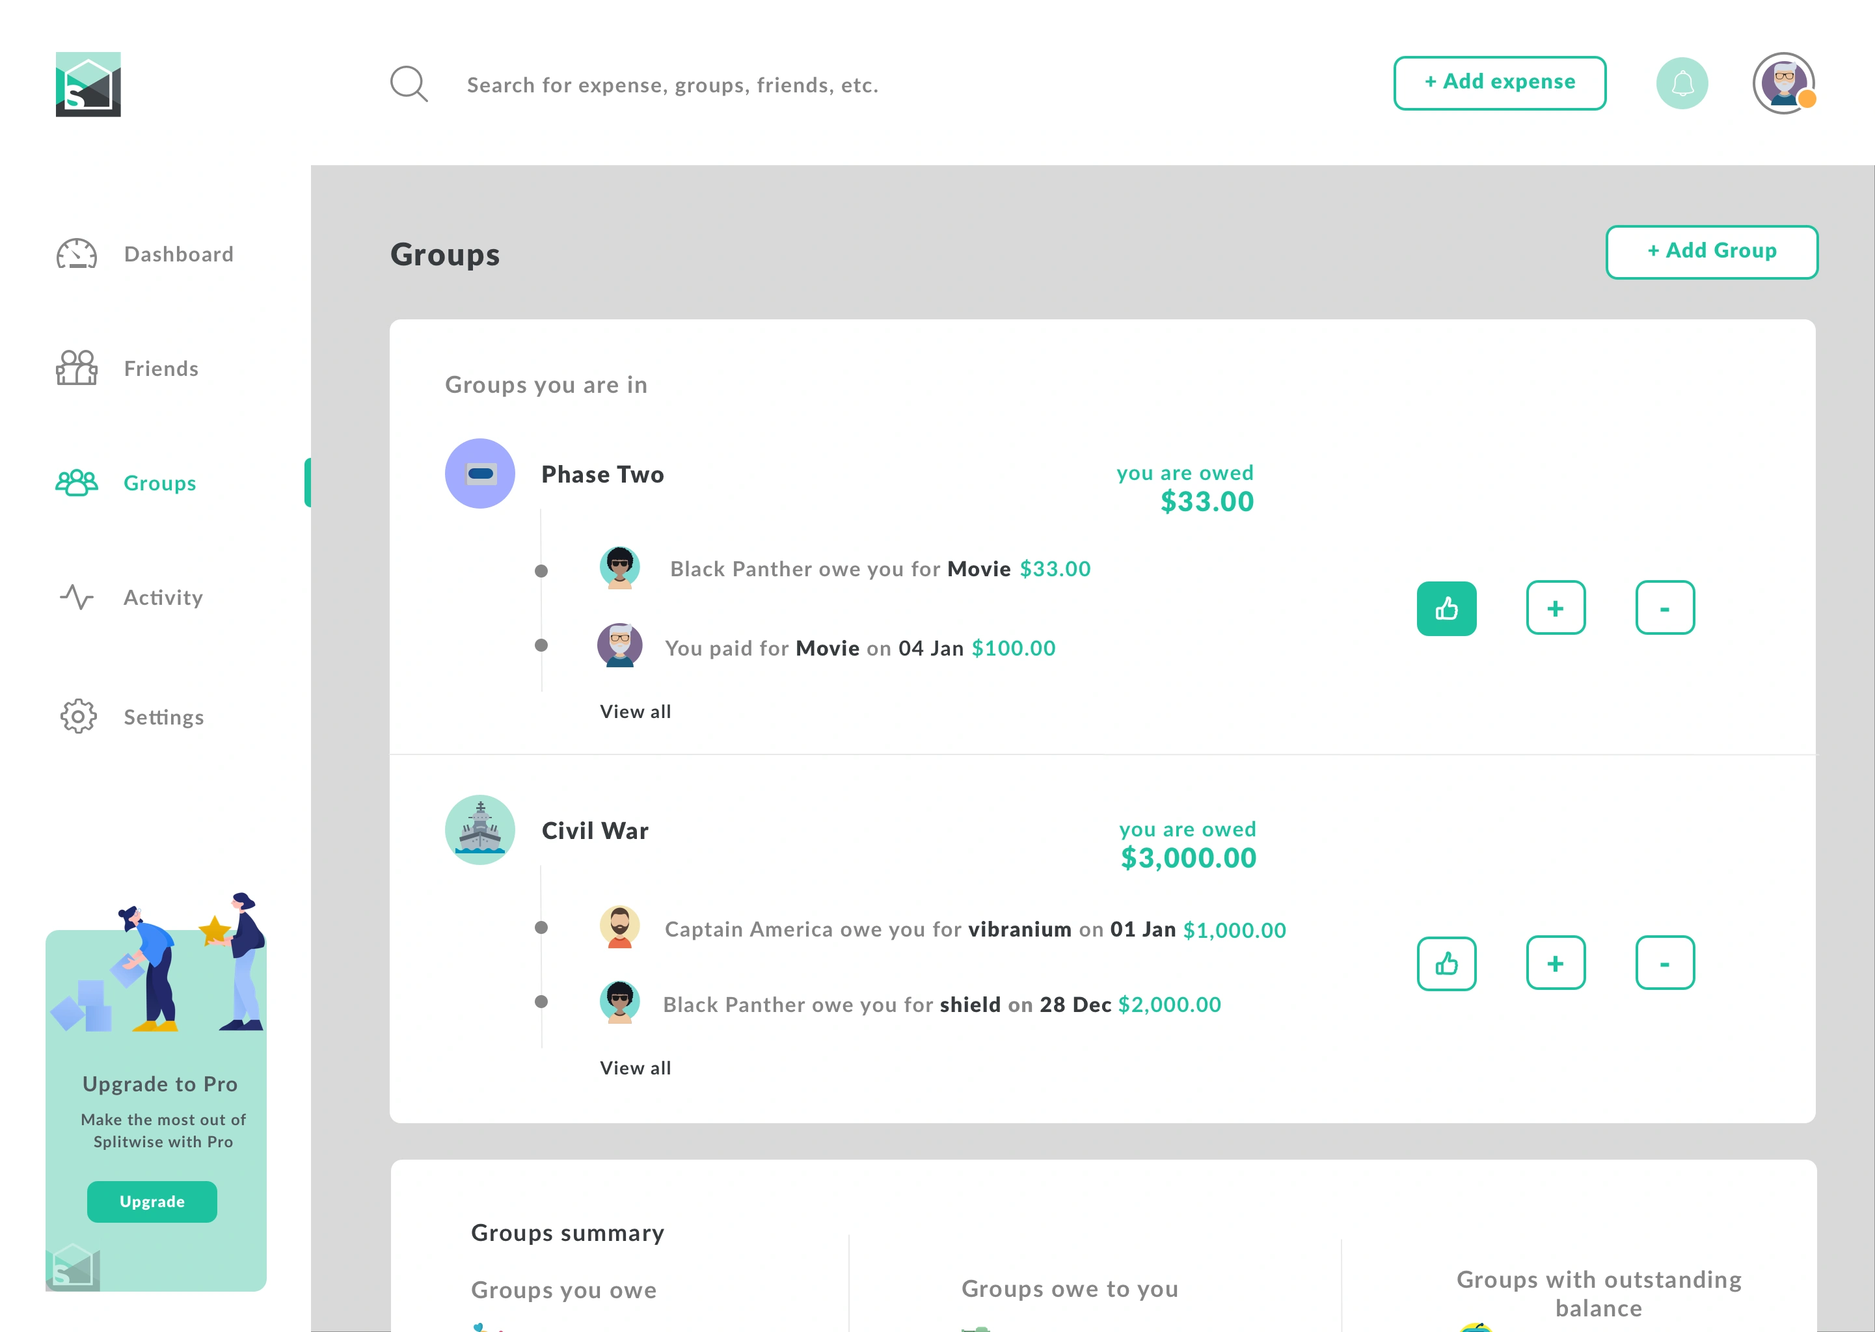Open the Civil War battleship group icon
The height and width of the screenshot is (1332, 1875).
click(480, 829)
